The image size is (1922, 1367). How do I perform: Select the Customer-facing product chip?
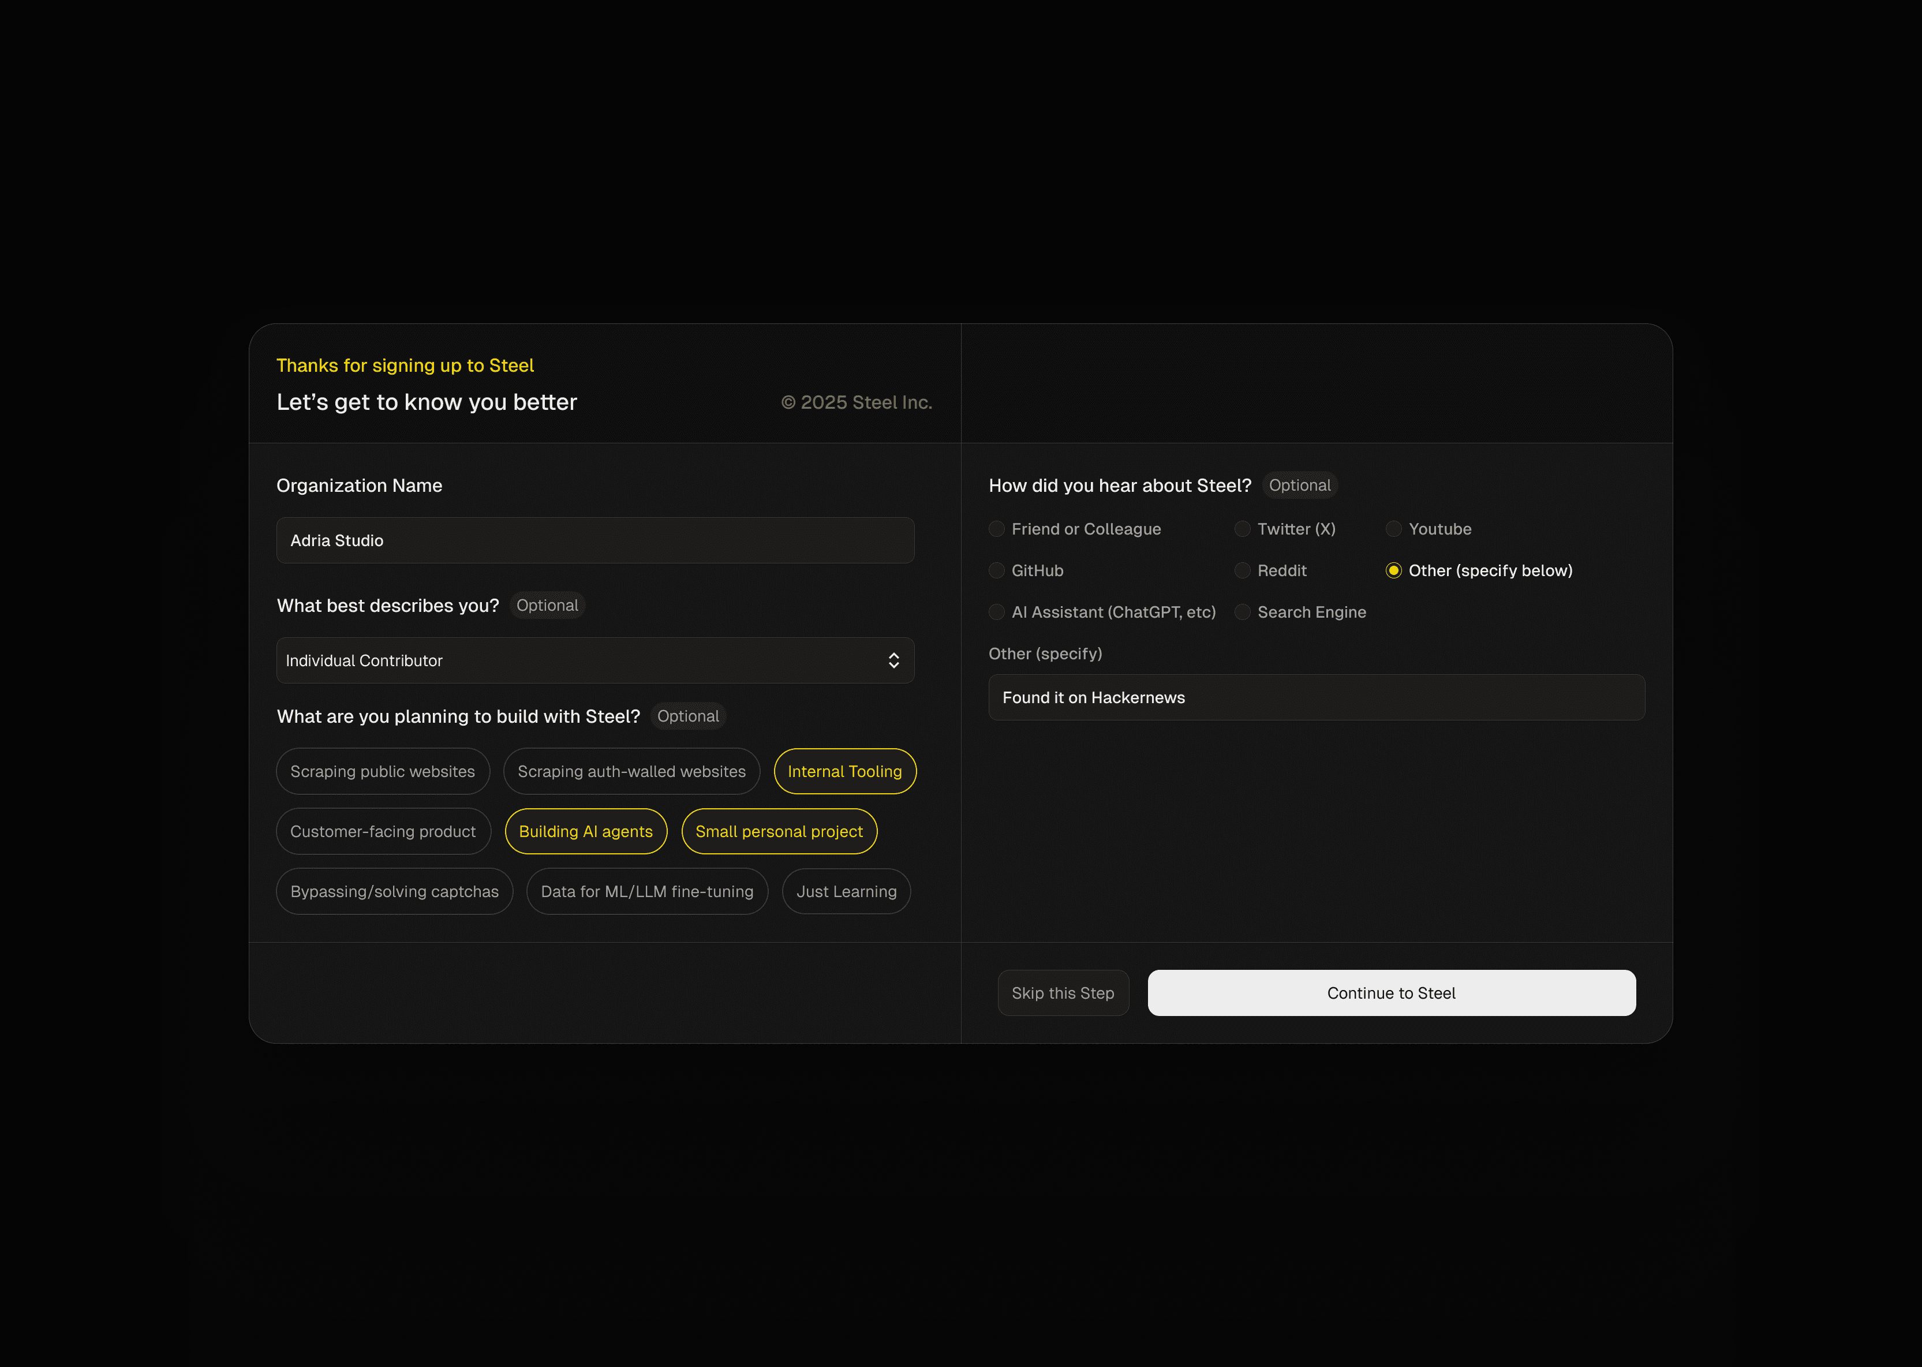(x=382, y=832)
